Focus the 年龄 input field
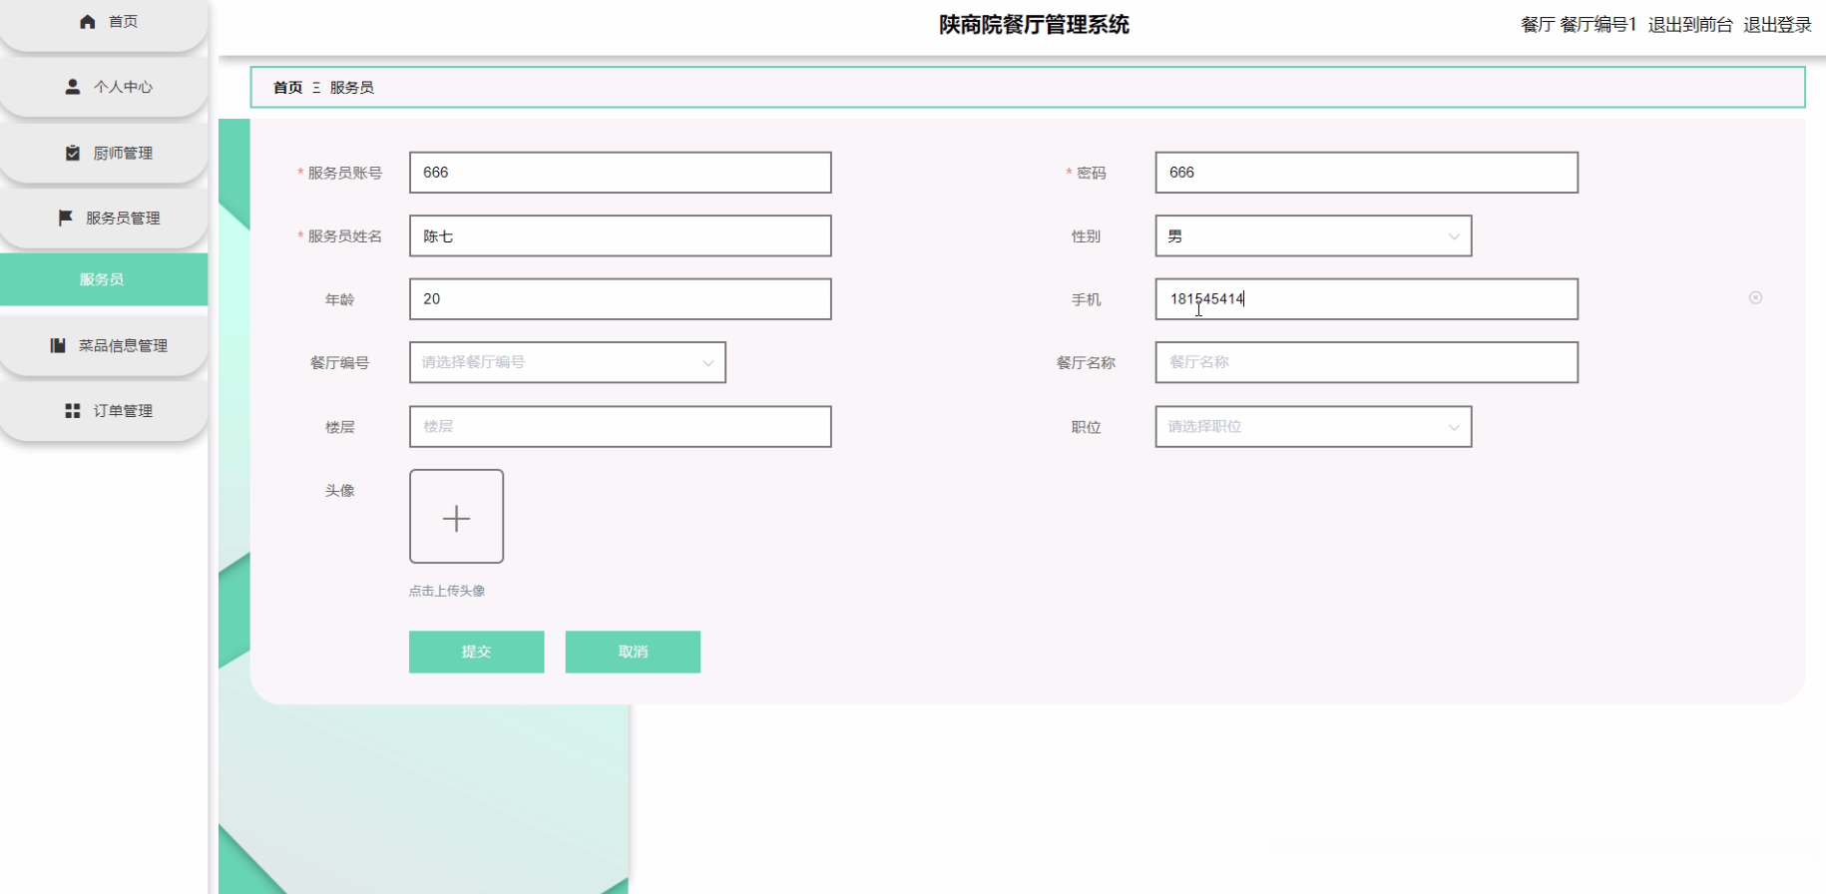 (621, 299)
